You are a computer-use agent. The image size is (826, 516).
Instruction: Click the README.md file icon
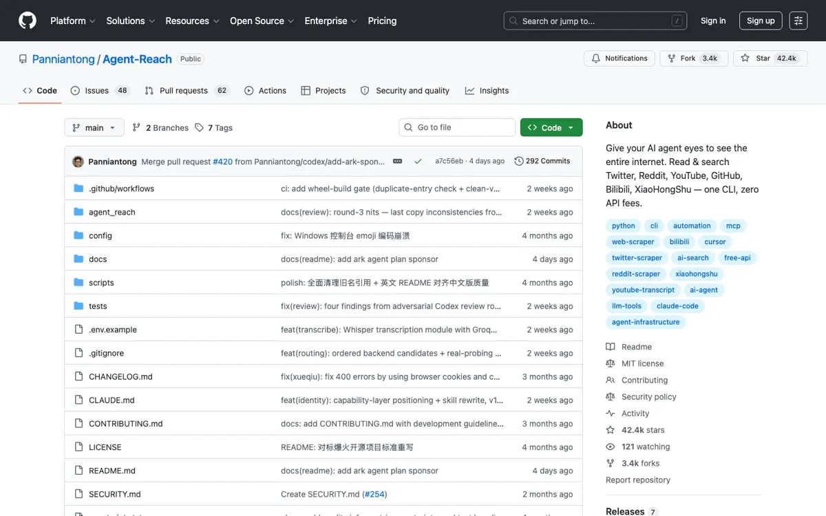(x=78, y=471)
